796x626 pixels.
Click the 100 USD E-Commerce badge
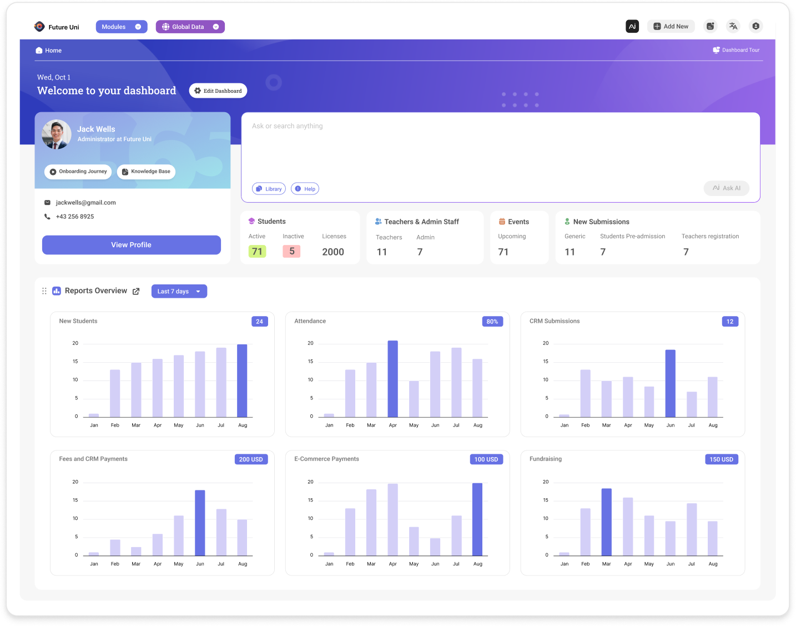click(x=486, y=459)
